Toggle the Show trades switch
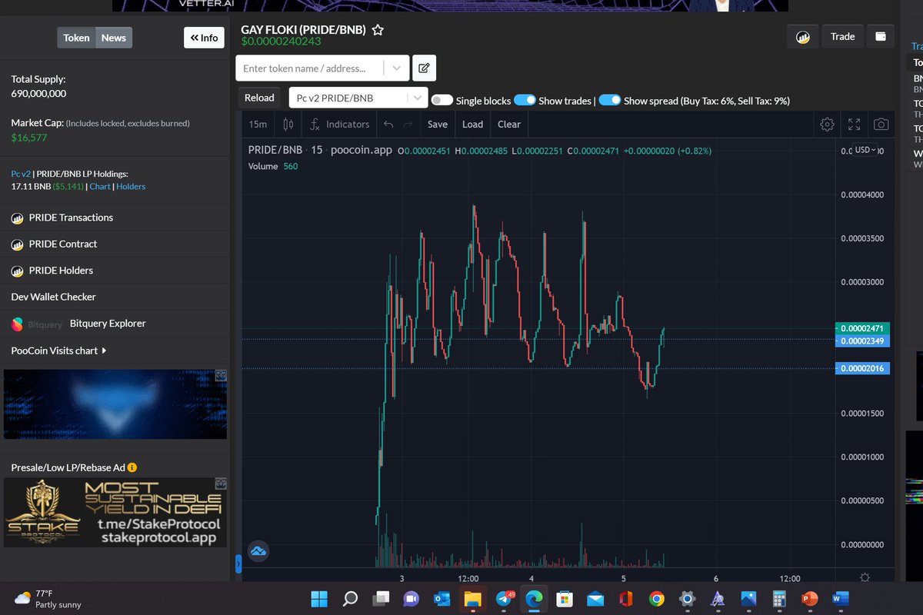Viewport: 923px width, 615px height. (x=525, y=100)
